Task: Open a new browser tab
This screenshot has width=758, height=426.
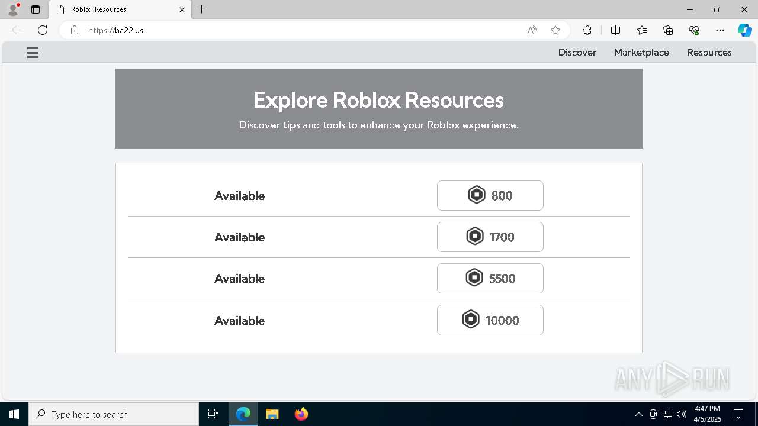Action: coord(202,9)
